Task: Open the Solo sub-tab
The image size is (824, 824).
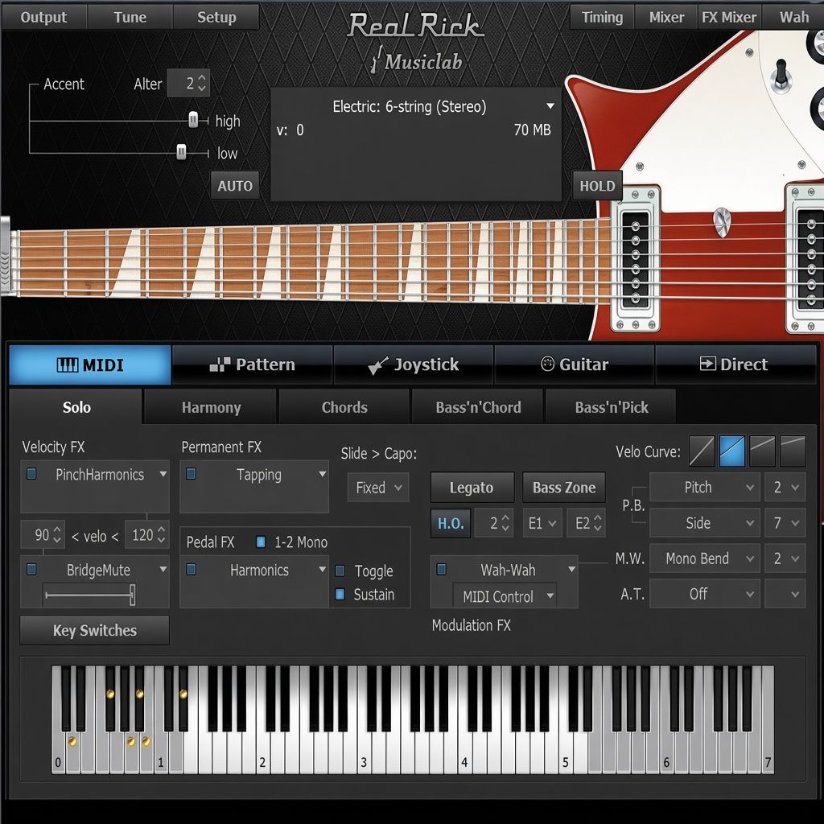Action: point(76,407)
